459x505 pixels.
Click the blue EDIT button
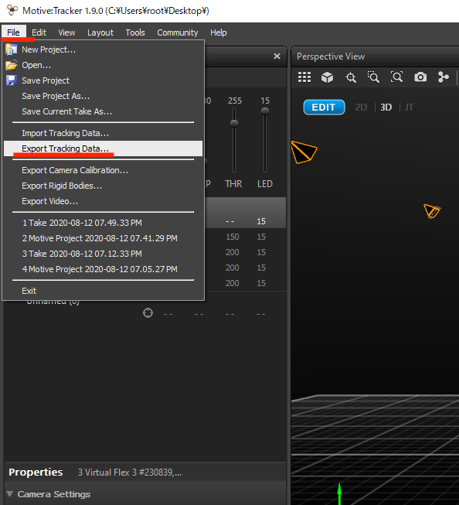tap(324, 107)
